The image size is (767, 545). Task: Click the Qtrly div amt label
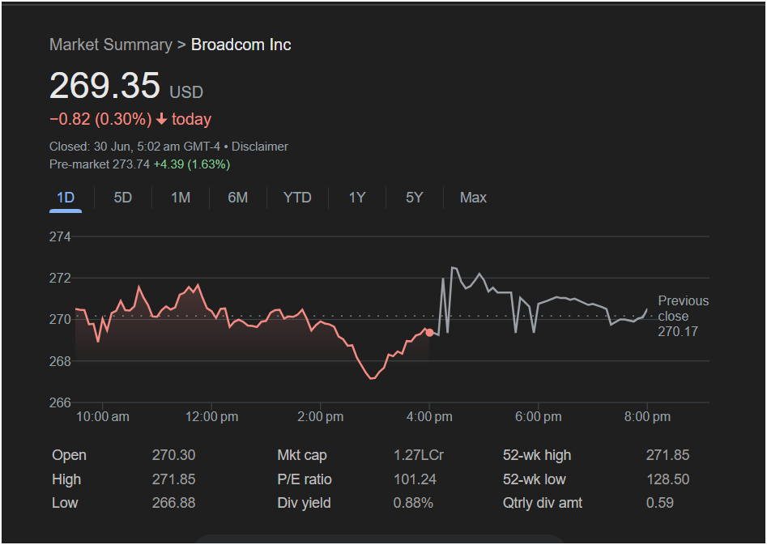point(543,503)
